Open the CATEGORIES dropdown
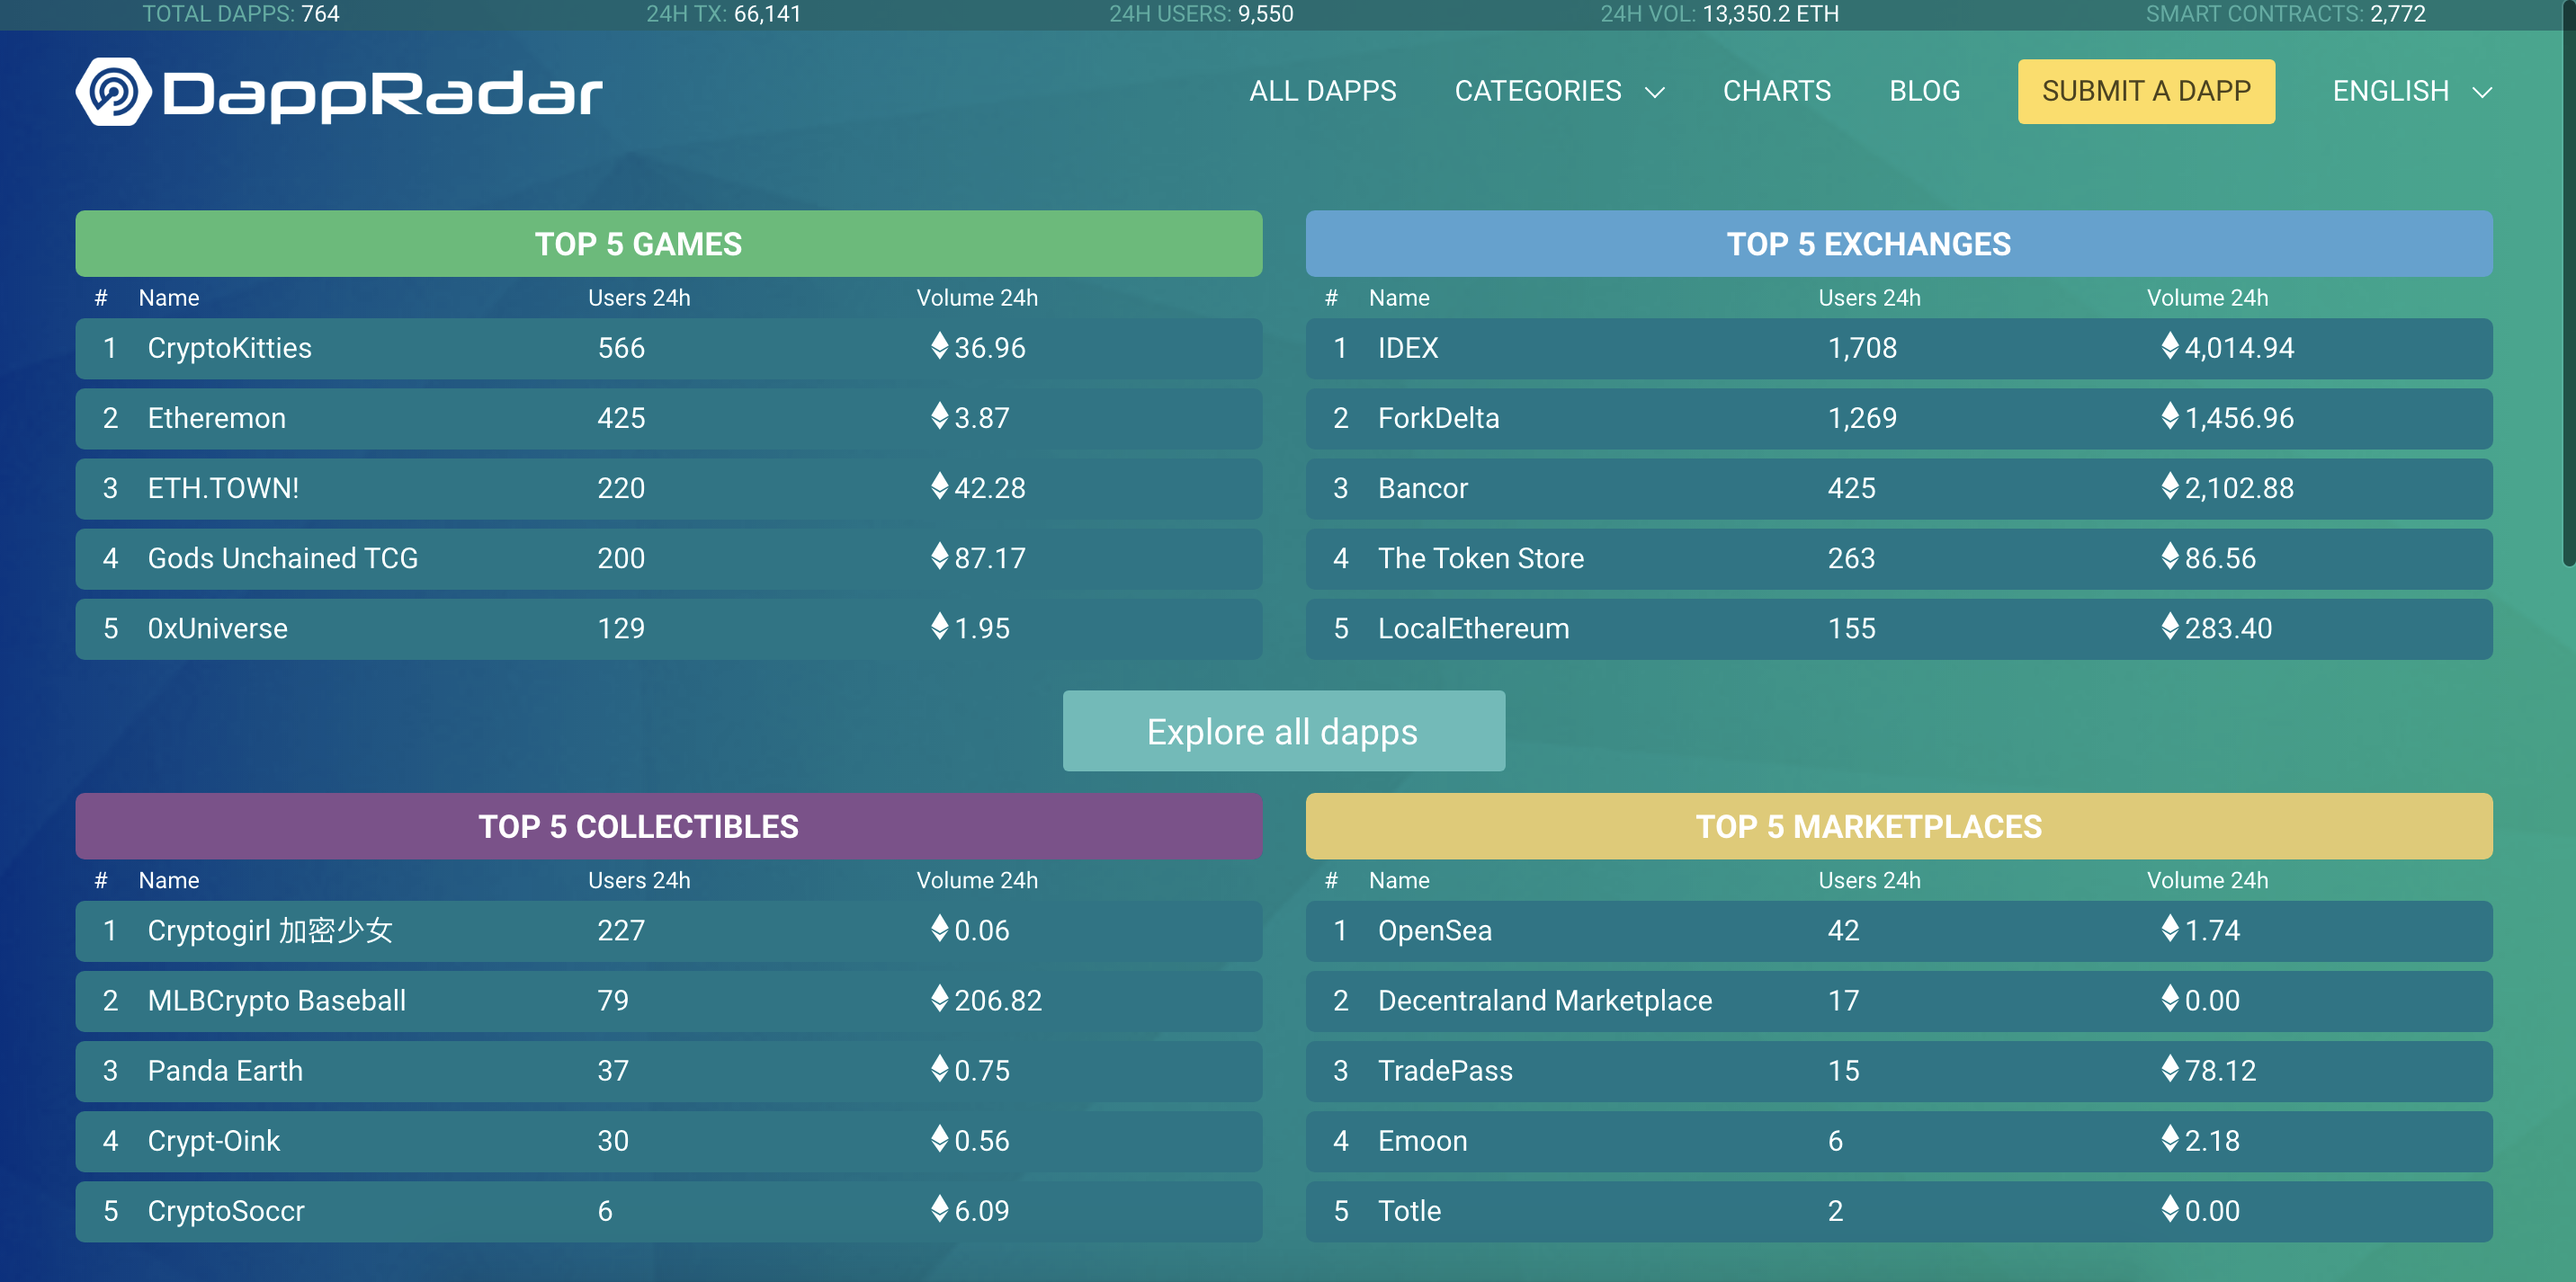The height and width of the screenshot is (1282, 2576). pos(1538,91)
